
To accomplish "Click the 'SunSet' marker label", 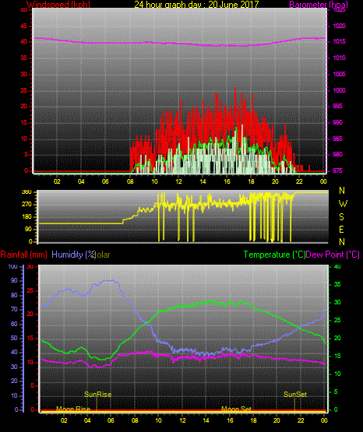I will [x=295, y=395].
